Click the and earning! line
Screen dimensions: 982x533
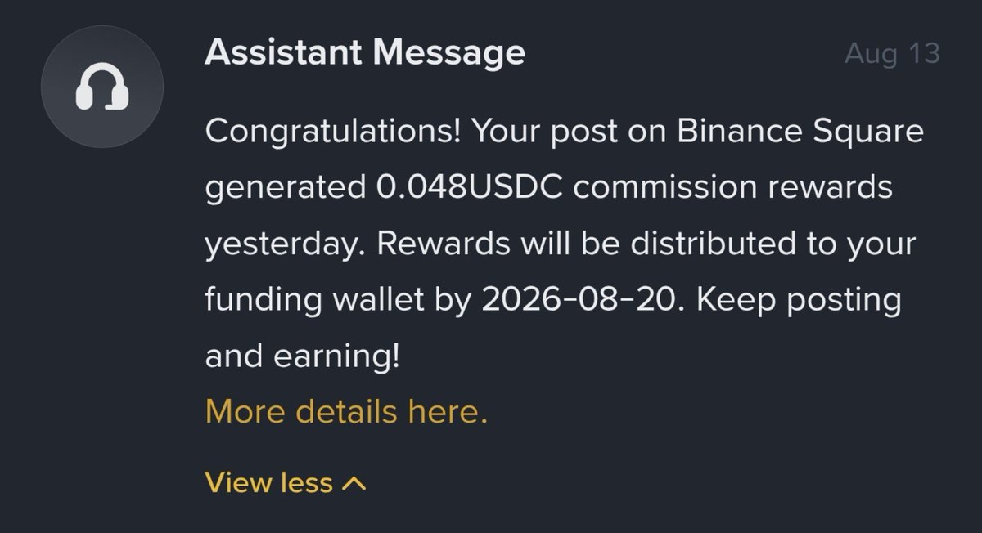click(303, 356)
